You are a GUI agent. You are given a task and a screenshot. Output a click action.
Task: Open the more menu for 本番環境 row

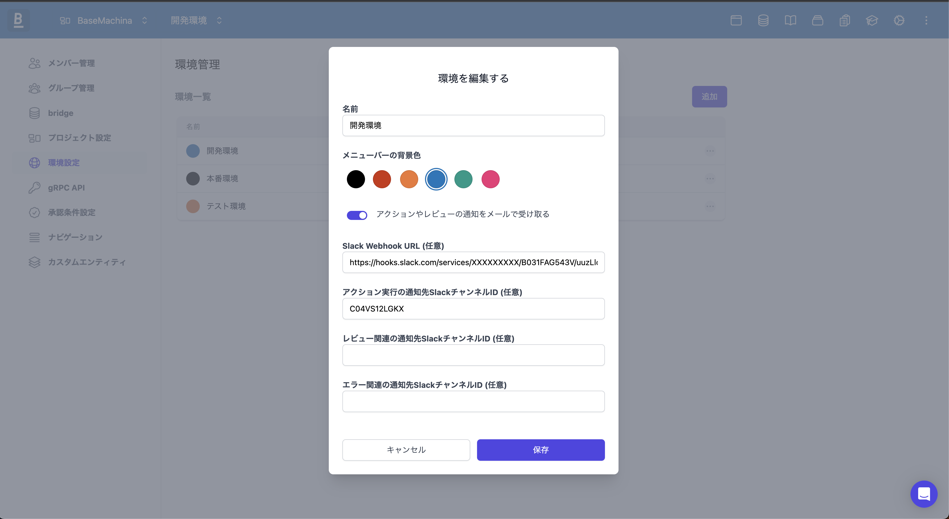click(710, 179)
